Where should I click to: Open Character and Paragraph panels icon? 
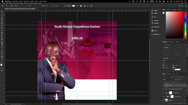pos(81,6)
